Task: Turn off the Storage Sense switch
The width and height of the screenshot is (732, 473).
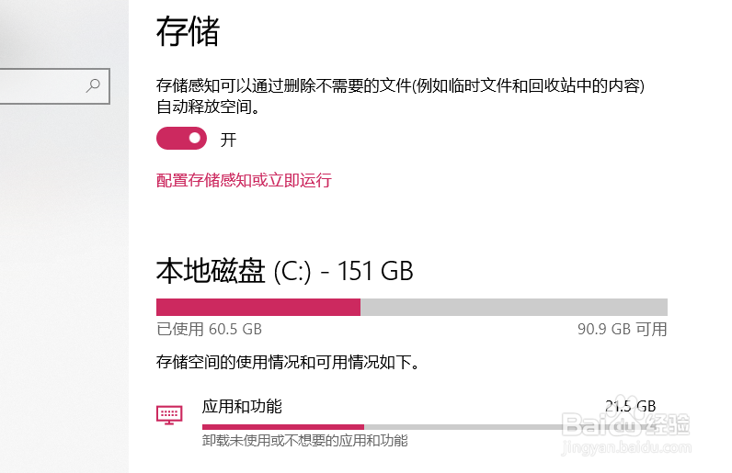Action: pyautogui.click(x=181, y=139)
